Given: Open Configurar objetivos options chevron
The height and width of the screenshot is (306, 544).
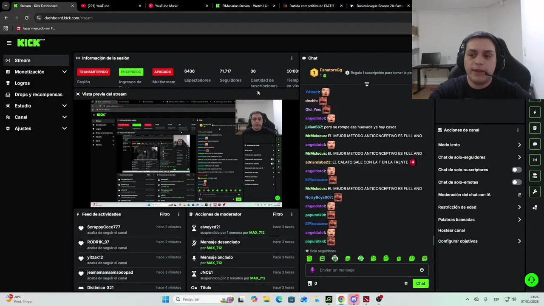Looking at the screenshot, I should [519, 241].
